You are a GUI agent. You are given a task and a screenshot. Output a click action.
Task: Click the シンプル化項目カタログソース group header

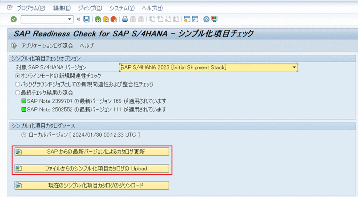pos(43,126)
